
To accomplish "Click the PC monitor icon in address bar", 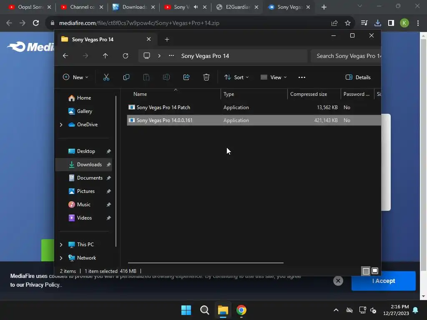I will (x=147, y=56).
